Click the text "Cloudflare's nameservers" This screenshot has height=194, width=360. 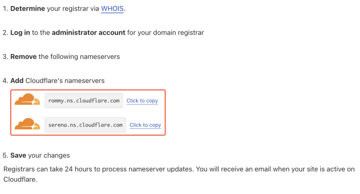[x=65, y=81]
